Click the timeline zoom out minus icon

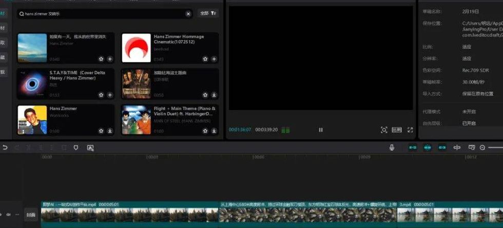pyautogui.click(x=482, y=148)
